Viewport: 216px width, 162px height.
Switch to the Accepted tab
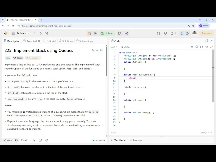point(30,41)
